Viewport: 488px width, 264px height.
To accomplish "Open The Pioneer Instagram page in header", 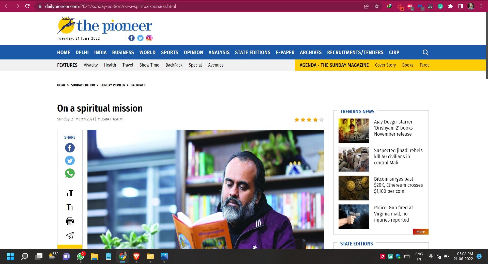I will click(149, 38).
